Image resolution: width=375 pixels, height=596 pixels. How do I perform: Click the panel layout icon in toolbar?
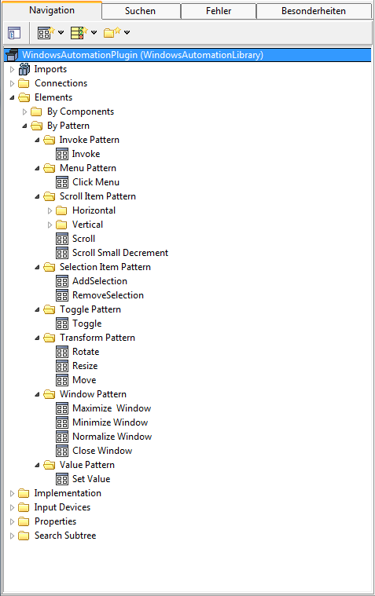point(14,33)
